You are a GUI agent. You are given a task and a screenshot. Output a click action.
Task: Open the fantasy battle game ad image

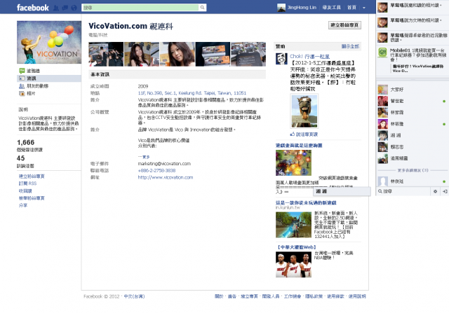click(293, 162)
